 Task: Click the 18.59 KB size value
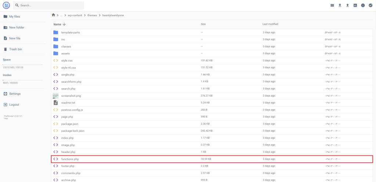(x=206, y=159)
